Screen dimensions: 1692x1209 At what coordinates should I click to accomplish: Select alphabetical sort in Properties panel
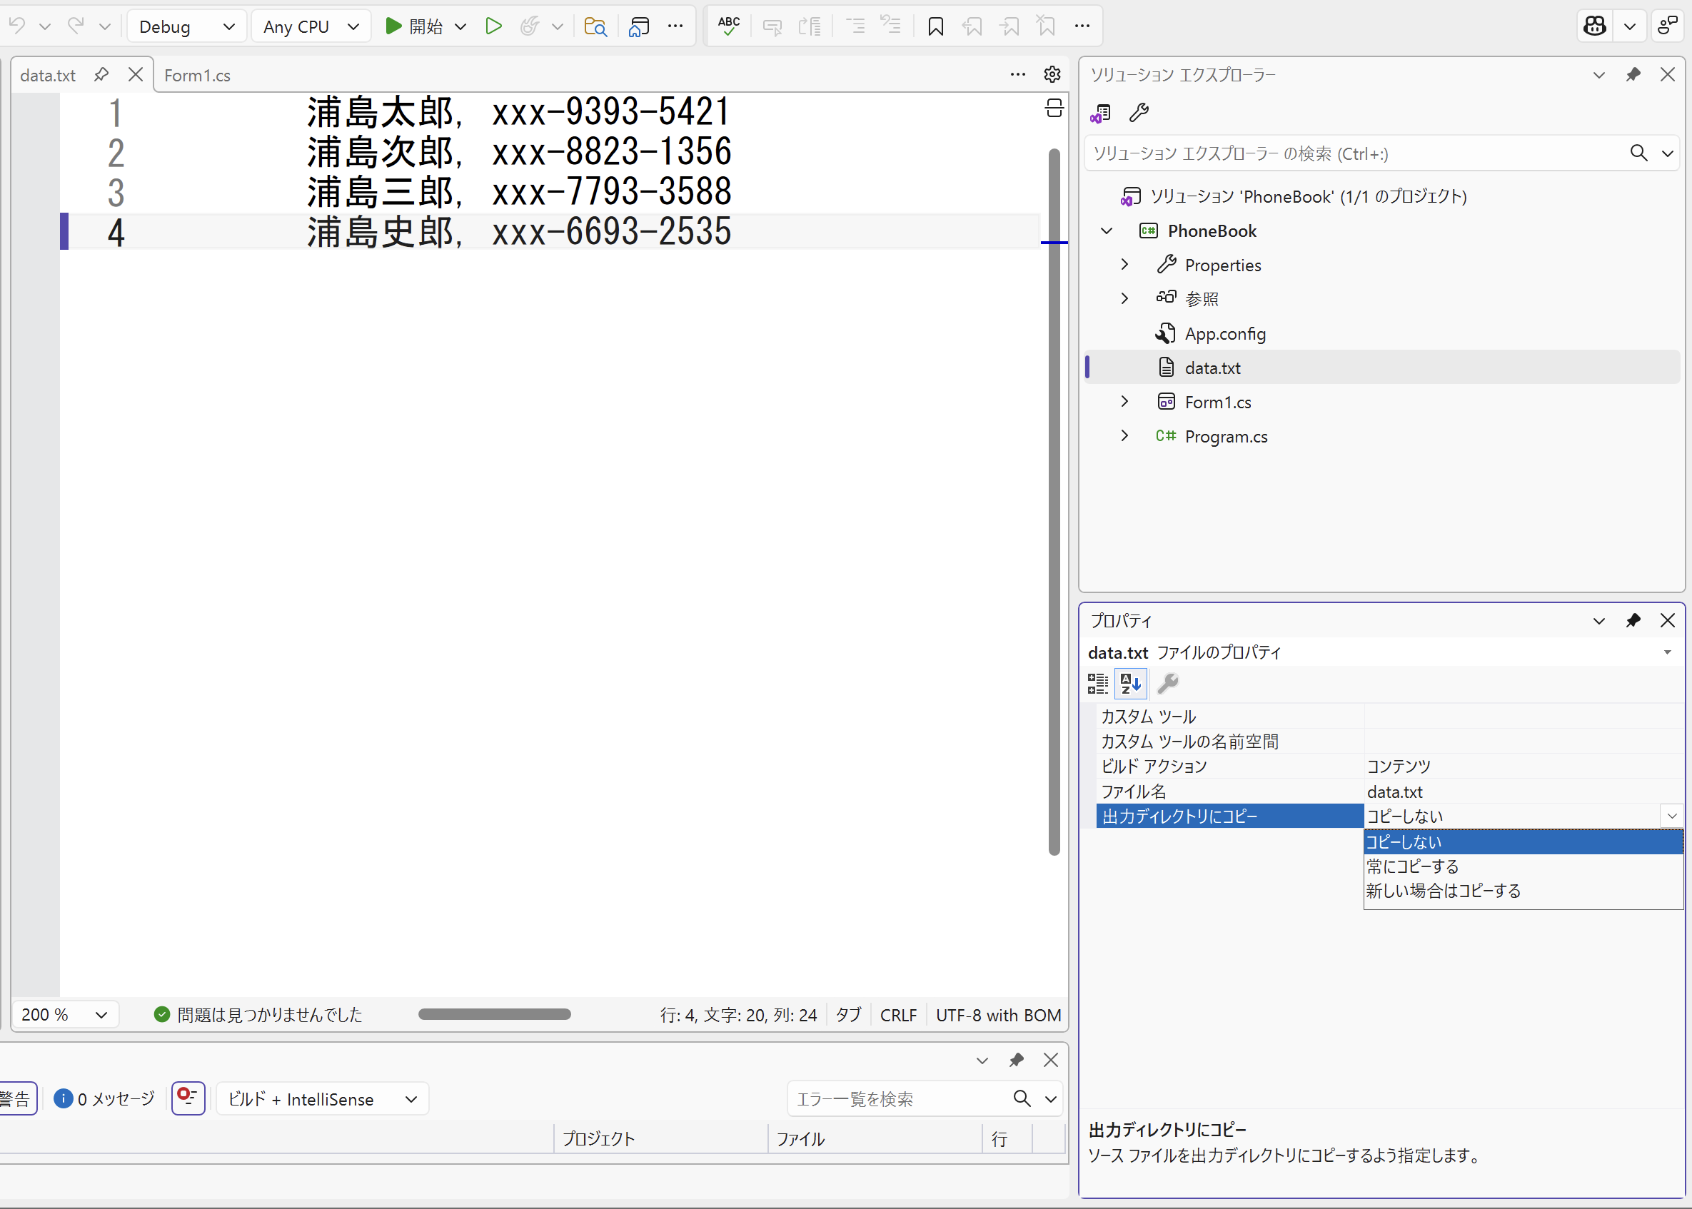(x=1130, y=683)
